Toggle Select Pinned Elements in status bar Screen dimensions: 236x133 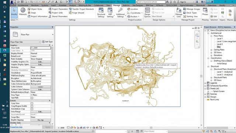[211, 132]
